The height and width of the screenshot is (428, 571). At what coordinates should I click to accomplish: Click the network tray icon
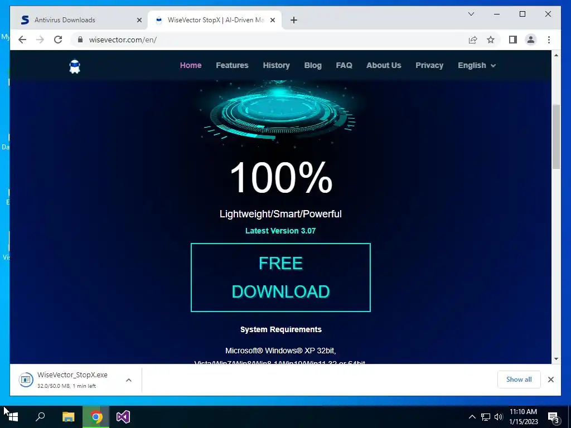click(486, 417)
